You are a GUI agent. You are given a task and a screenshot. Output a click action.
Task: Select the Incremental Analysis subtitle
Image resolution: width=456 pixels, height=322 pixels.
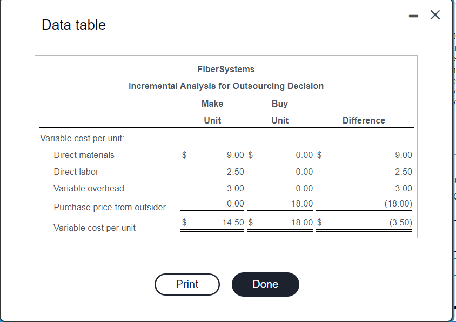click(x=225, y=86)
